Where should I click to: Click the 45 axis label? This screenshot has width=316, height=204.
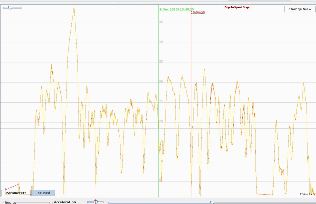click(x=161, y=22)
